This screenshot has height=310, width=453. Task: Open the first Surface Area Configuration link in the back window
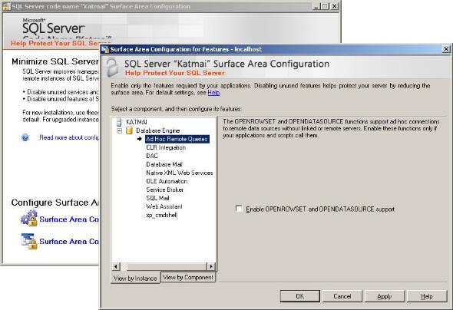[69, 219]
